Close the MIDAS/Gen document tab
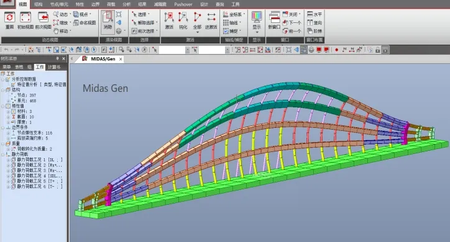This screenshot has height=242, width=450. (x=121, y=59)
